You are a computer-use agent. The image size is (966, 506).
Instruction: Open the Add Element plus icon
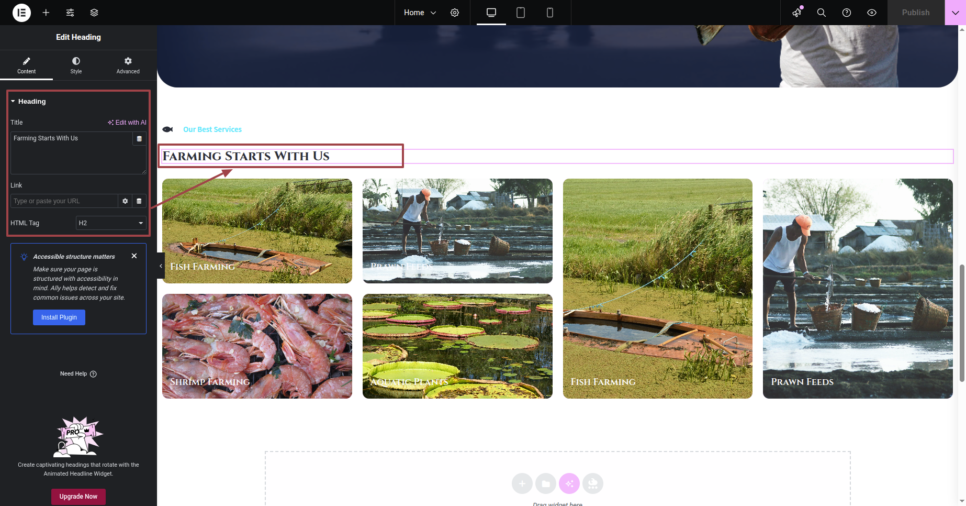(x=46, y=13)
